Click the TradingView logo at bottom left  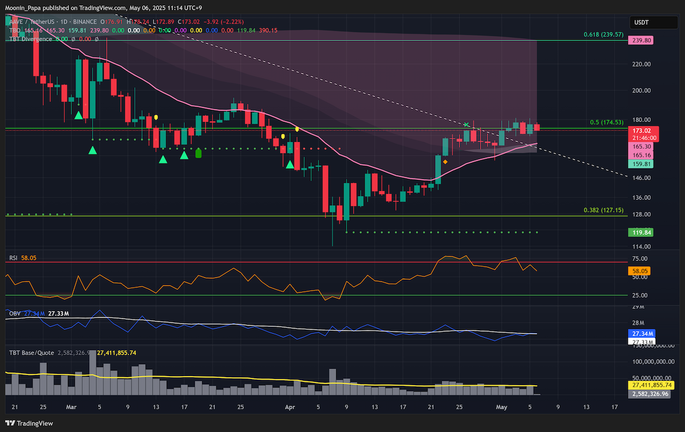coord(29,423)
